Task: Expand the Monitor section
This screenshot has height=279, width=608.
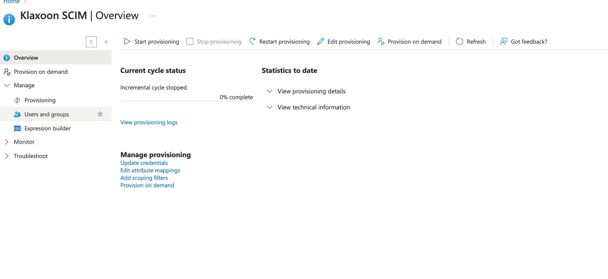Action: pyautogui.click(x=7, y=142)
